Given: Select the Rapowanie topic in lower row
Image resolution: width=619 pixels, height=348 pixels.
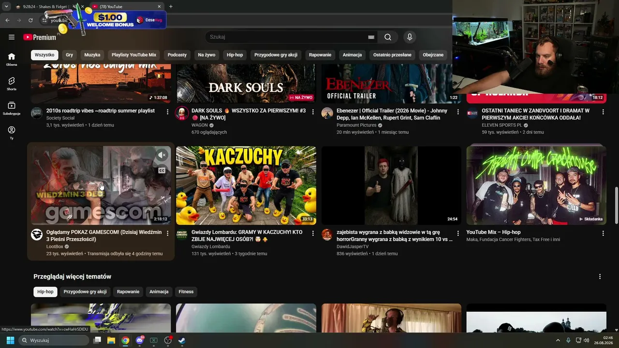Looking at the screenshot, I should tap(128, 292).
